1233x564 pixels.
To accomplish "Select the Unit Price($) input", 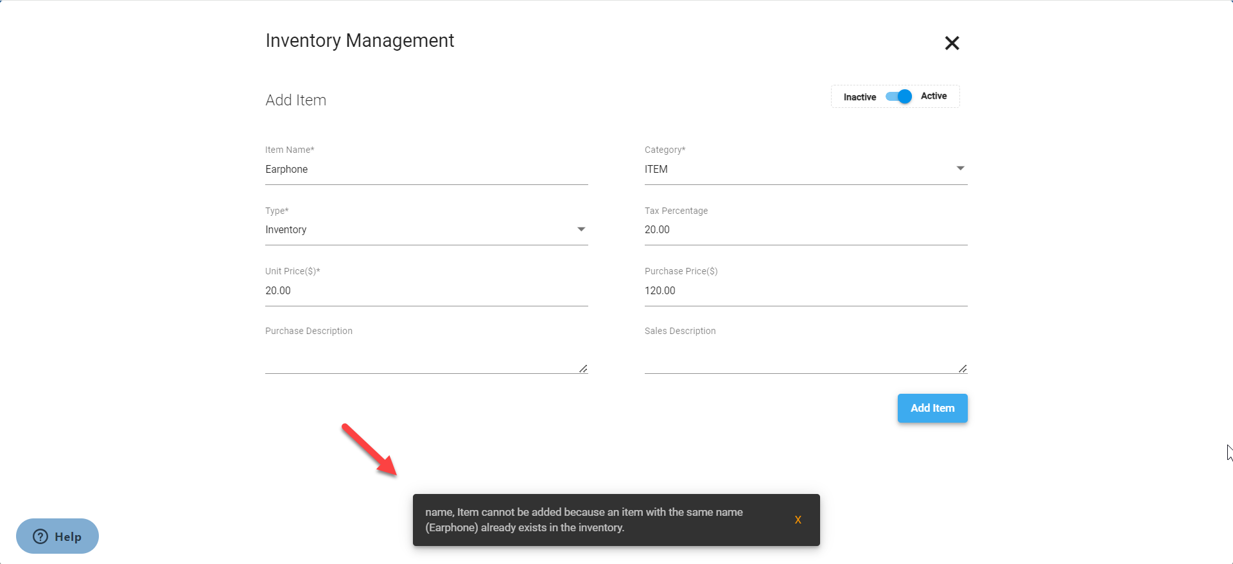I will click(426, 291).
